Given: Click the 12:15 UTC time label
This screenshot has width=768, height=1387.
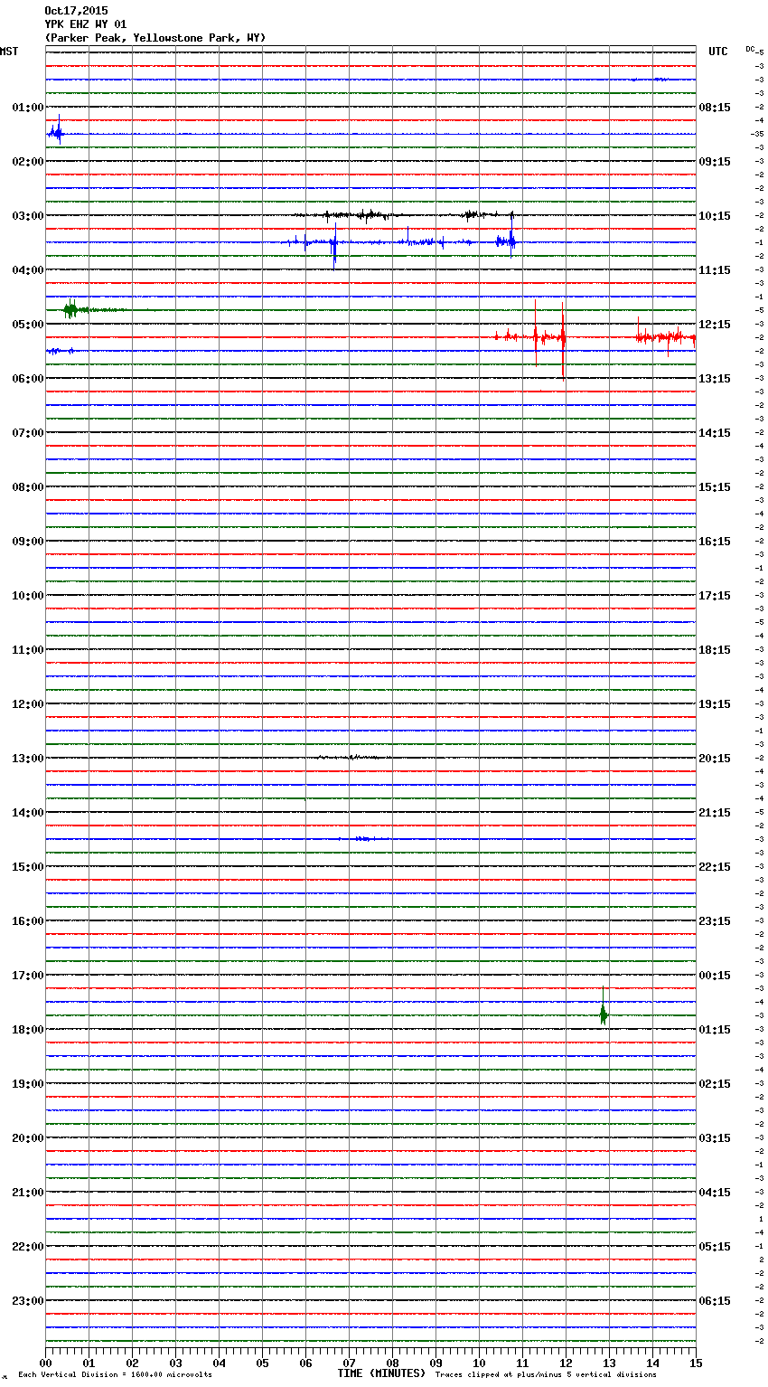Looking at the screenshot, I should 715,325.
